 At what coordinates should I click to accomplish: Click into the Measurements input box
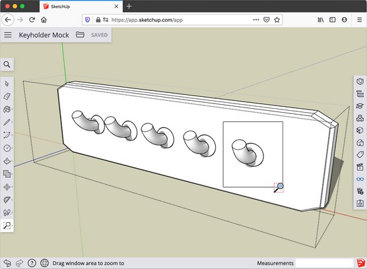click(324, 263)
